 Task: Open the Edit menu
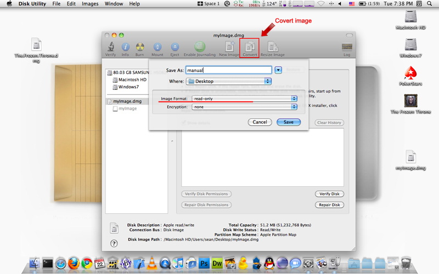pyautogui.click(x=71, y=4)
